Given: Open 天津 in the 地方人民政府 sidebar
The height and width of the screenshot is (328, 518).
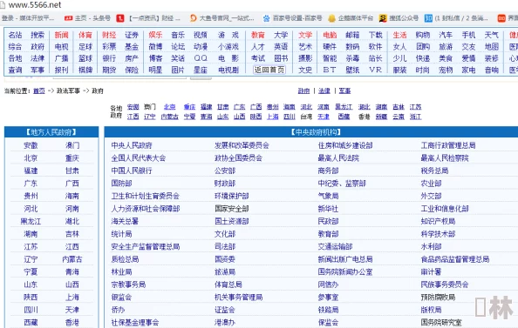Looking at the screenshot, I should (x=72, y=310).
